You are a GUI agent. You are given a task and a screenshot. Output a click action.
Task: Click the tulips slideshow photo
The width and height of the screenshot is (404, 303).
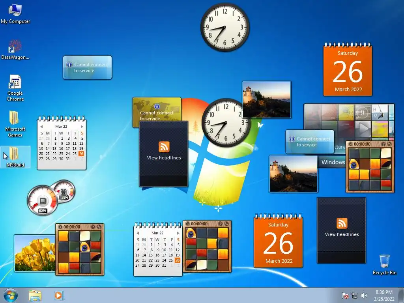[35, 253]
